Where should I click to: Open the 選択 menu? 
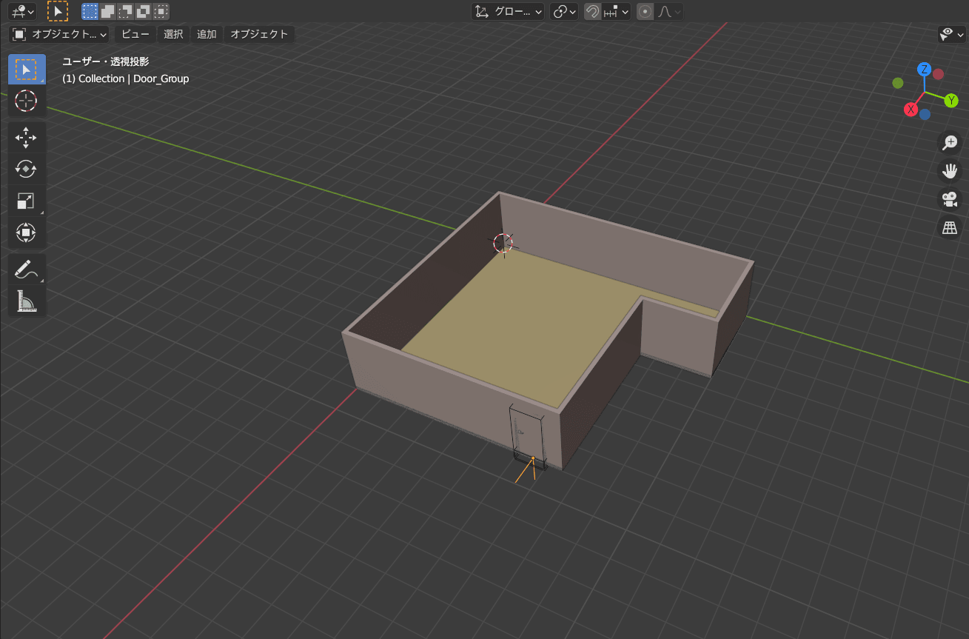[x=173, y=34]
